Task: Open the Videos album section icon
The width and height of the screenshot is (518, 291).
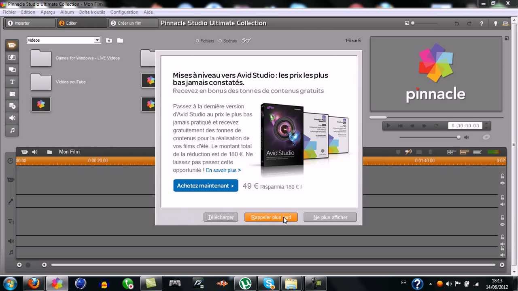Action: point(12,45)
